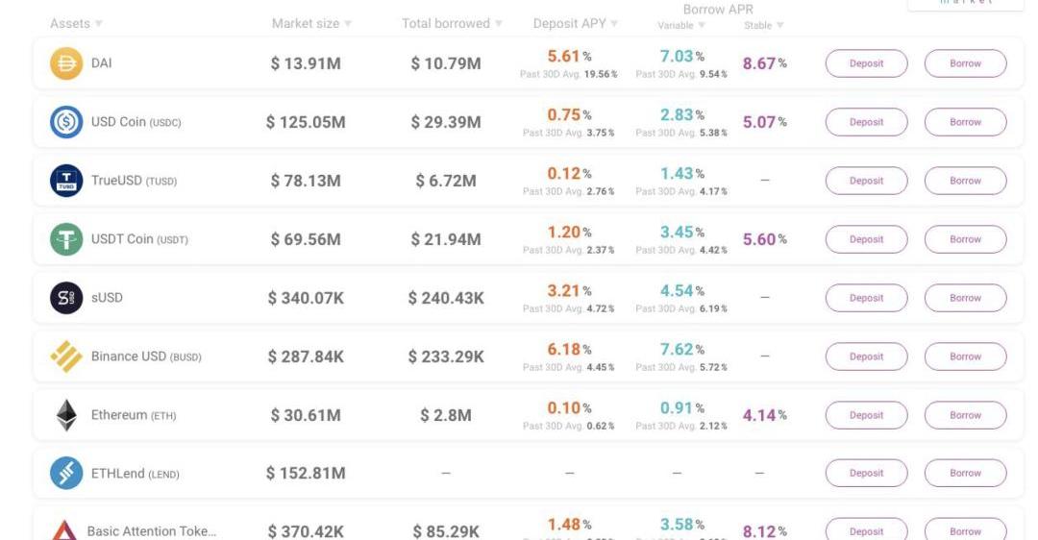Sort by Assets column arrow
The height and width of the screenshot is (540, 1038).
click(x=99, y=24)
